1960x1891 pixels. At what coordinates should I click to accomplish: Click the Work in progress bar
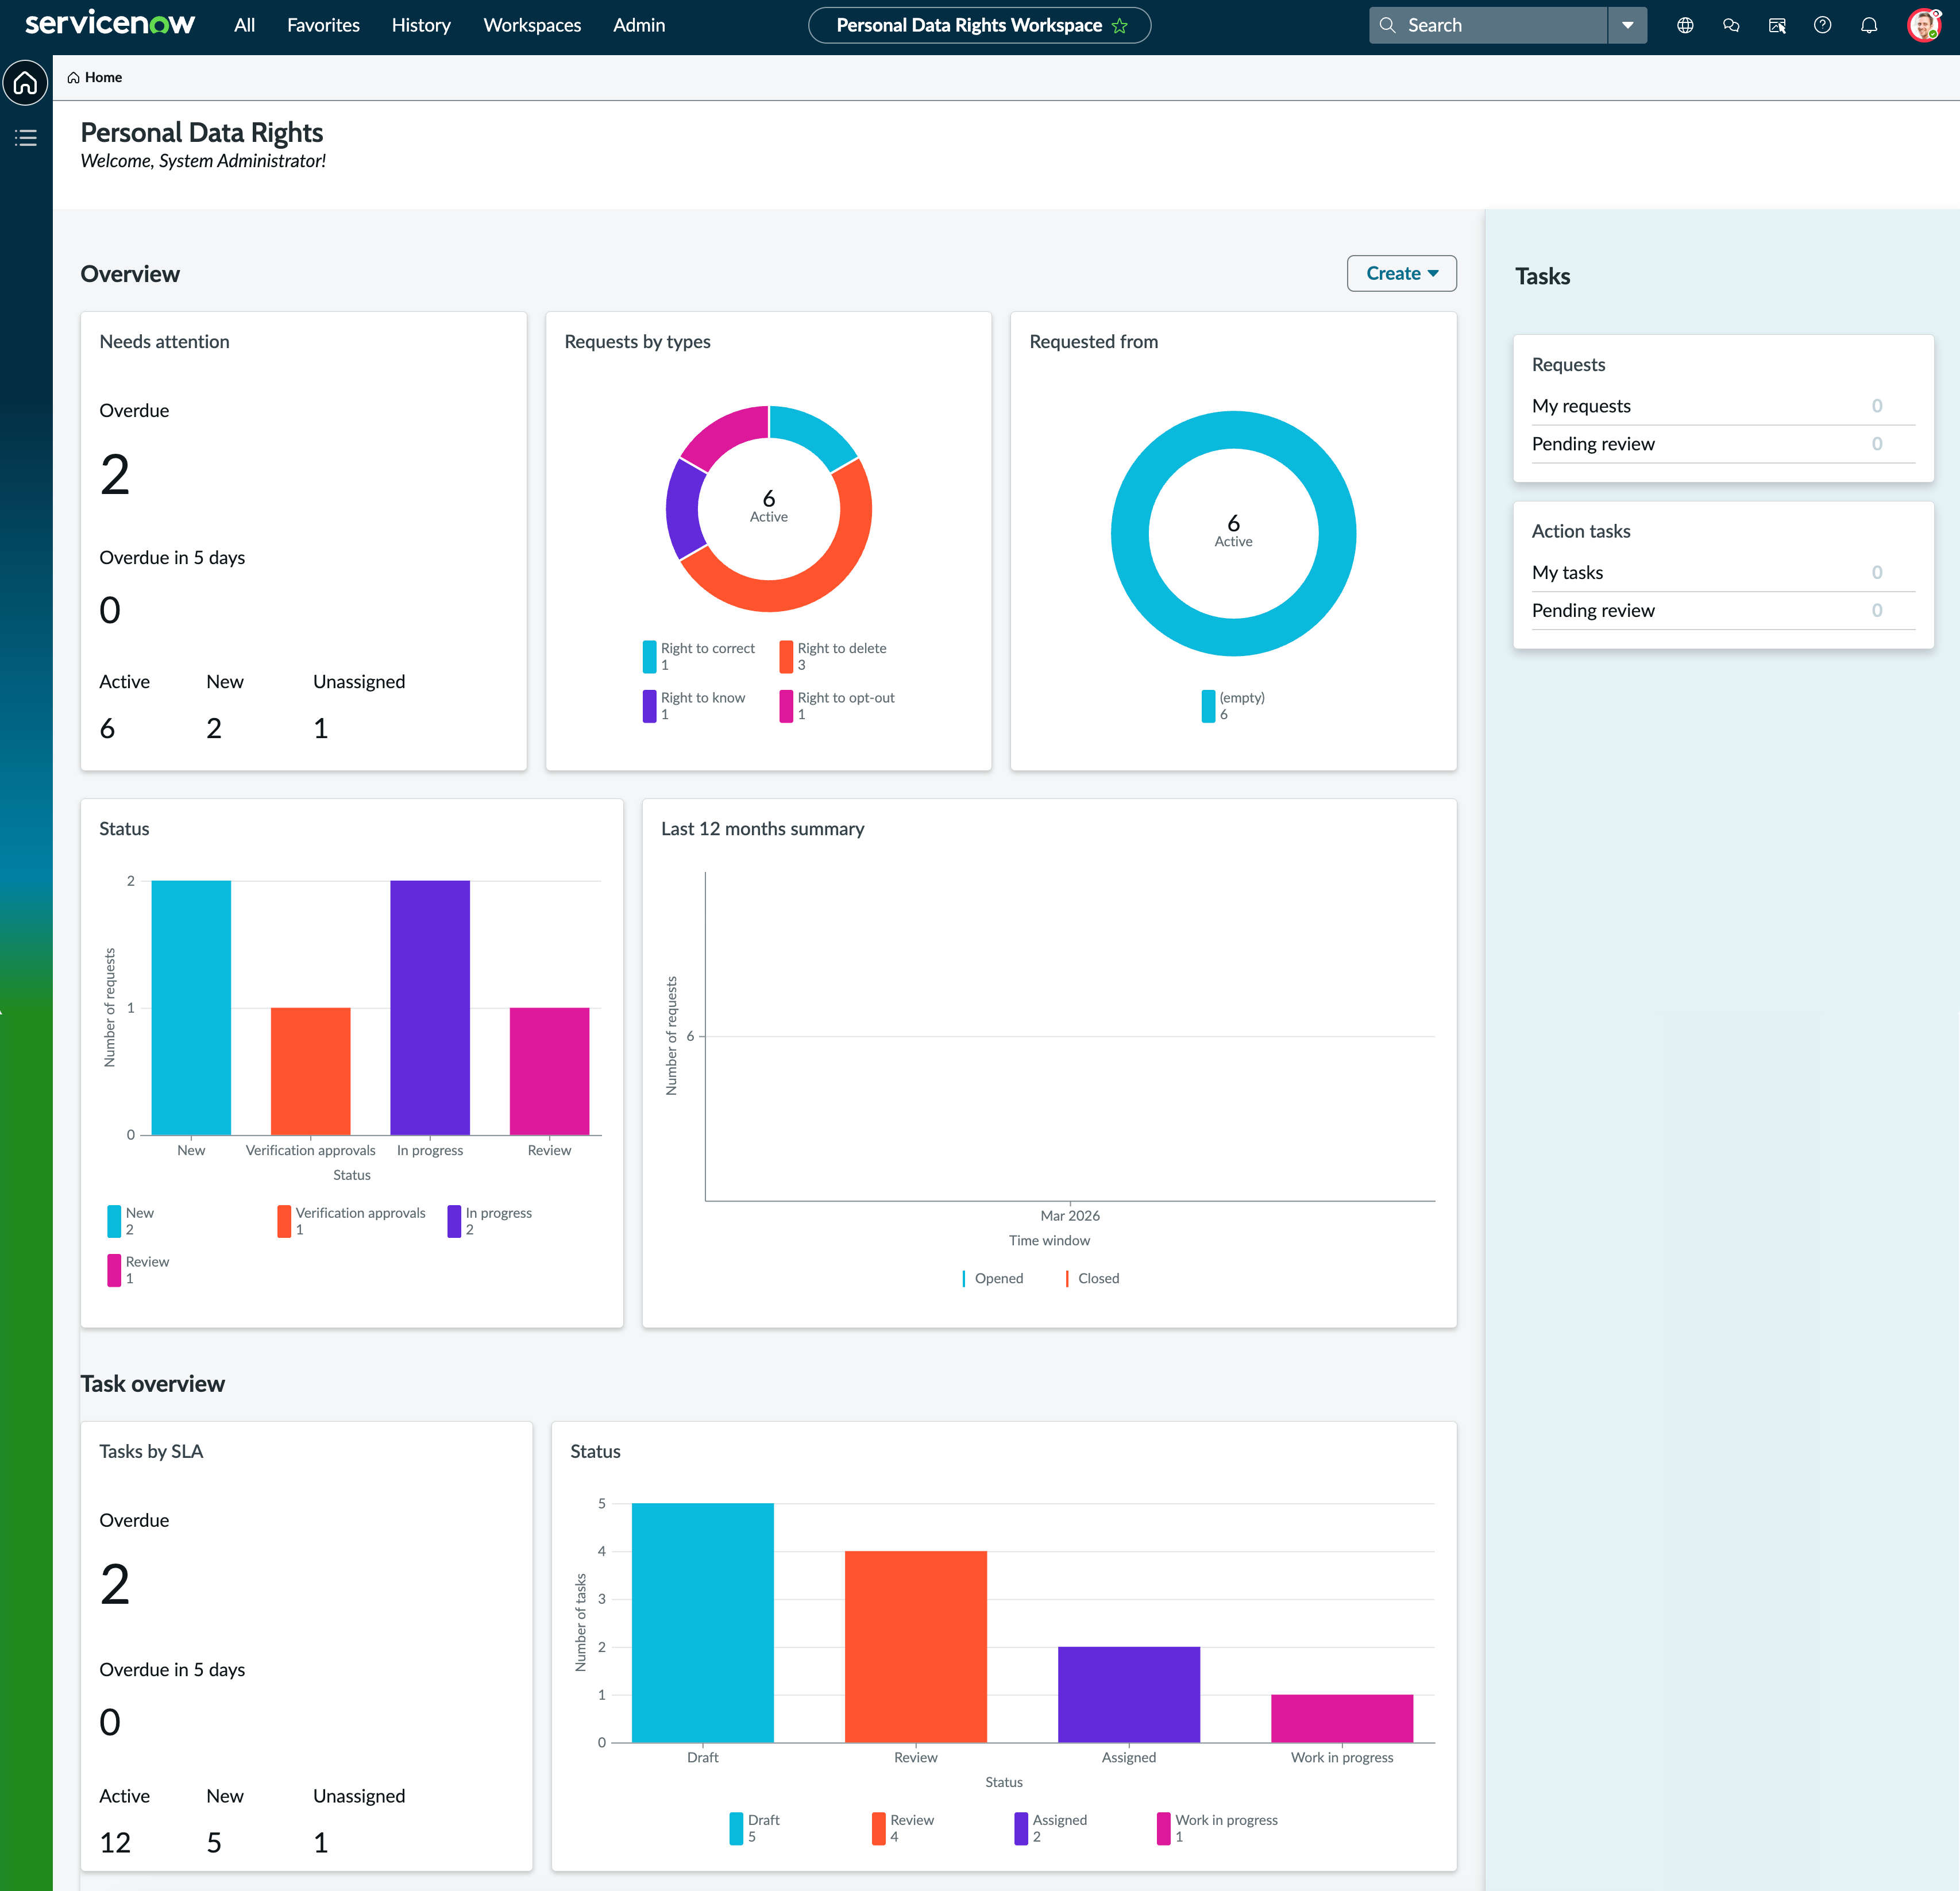click(1342, 1719)
